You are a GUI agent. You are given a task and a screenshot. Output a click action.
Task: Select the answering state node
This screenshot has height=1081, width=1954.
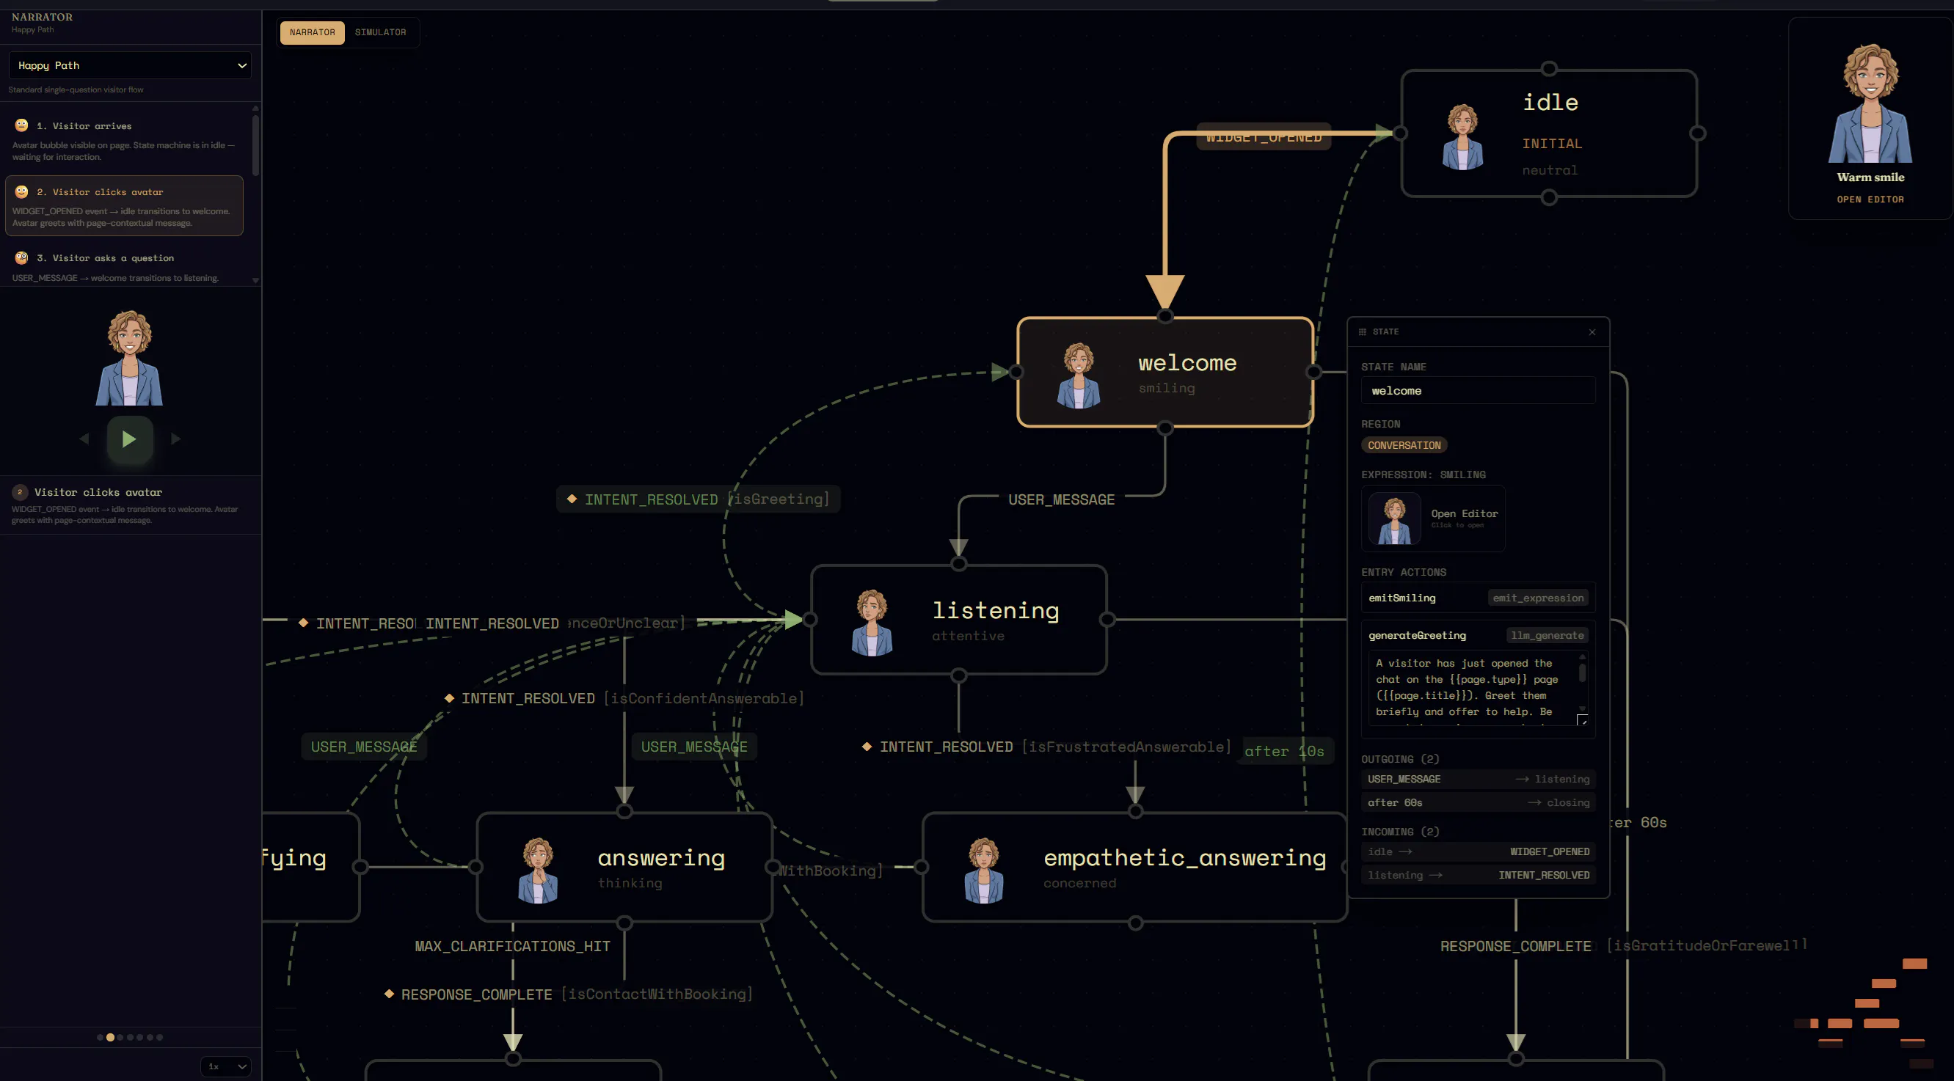pyautogui.click(x=624, y=868)
